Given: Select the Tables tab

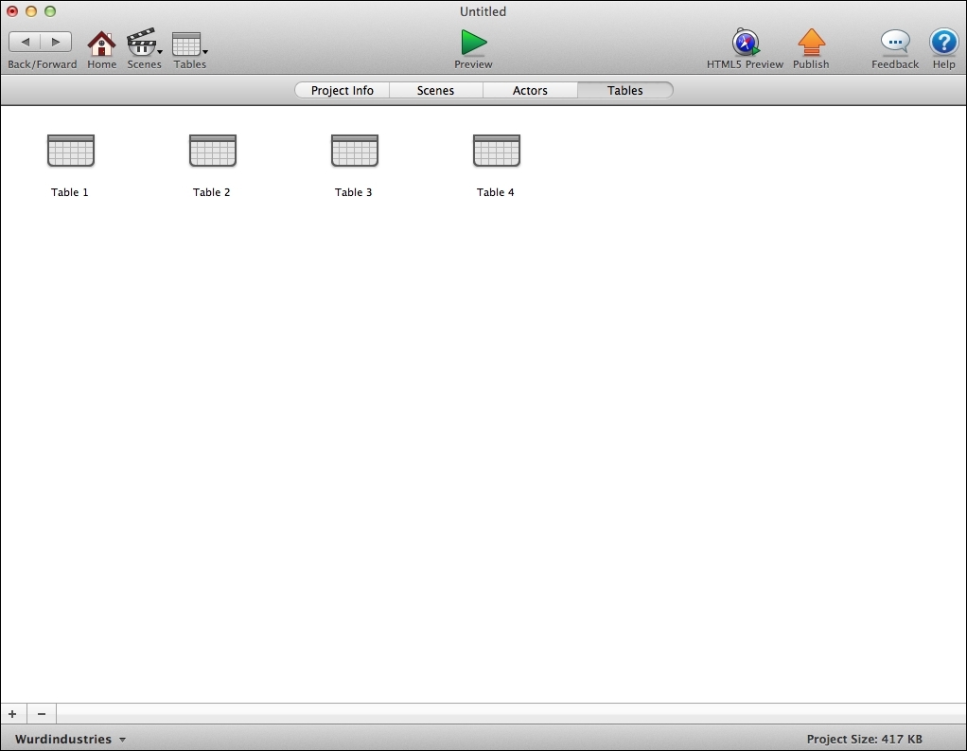Looking at the screenshot, I should pos(625,90).
